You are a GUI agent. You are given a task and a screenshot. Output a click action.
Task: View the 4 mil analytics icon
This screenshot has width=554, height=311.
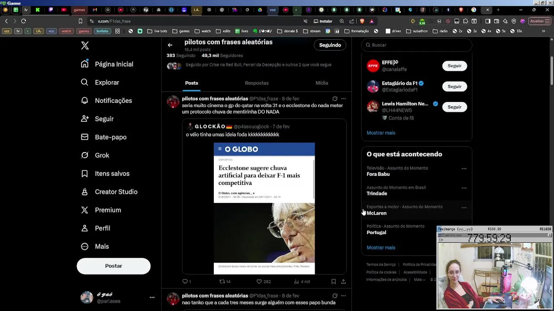[296, 282]
